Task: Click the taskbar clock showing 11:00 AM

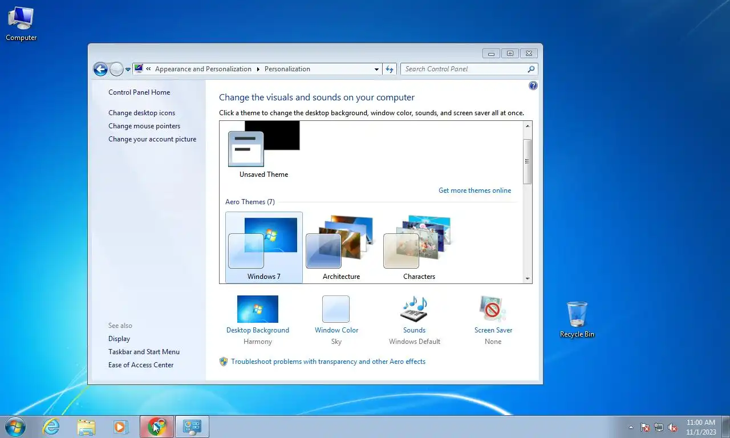Action: (701, 427)
